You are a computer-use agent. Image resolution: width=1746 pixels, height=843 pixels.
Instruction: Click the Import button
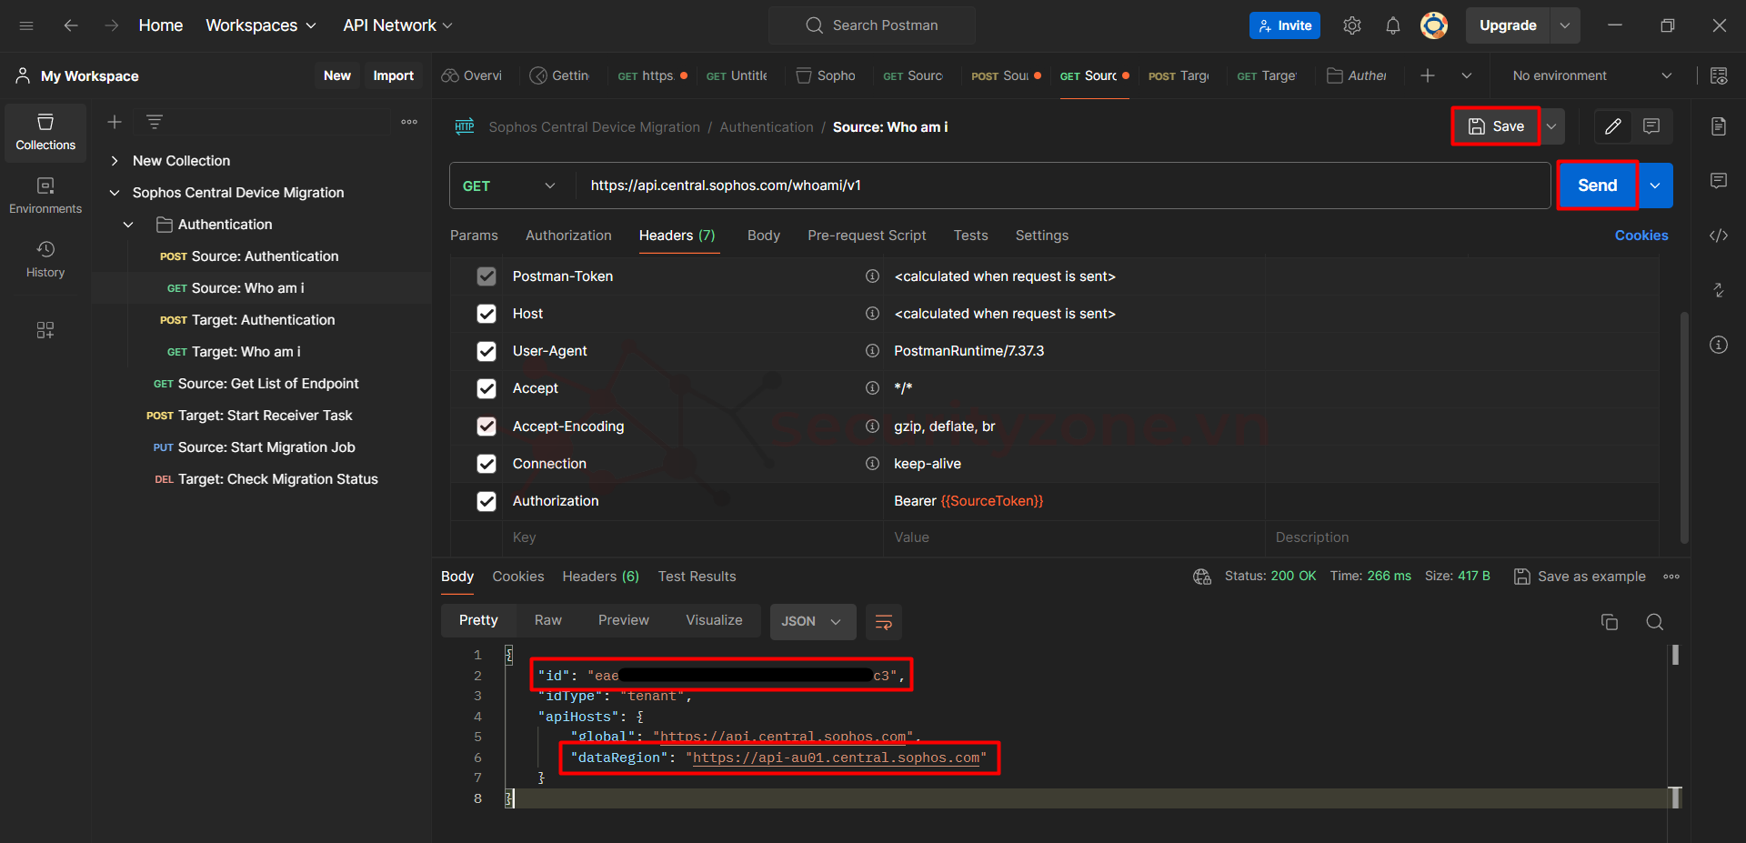(393, 75)
